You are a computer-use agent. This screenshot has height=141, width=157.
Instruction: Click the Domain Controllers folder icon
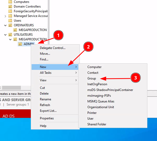[10, 7]
